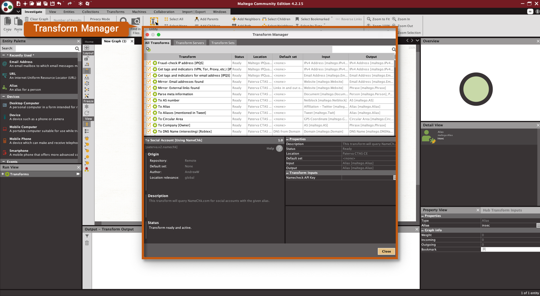The width and height of the screenshot is (540, 296).
Task: Uncheck the Fraud-check IP address [IPQS] transform
Action: [x=149, y=63]
